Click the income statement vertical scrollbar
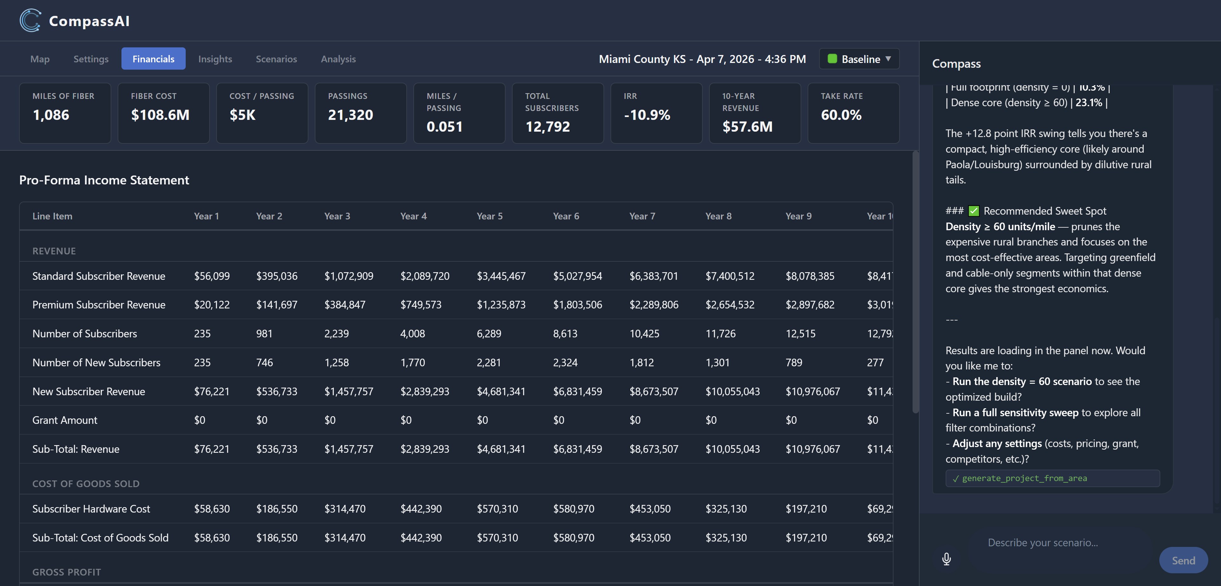 click(x=915, y=282)
